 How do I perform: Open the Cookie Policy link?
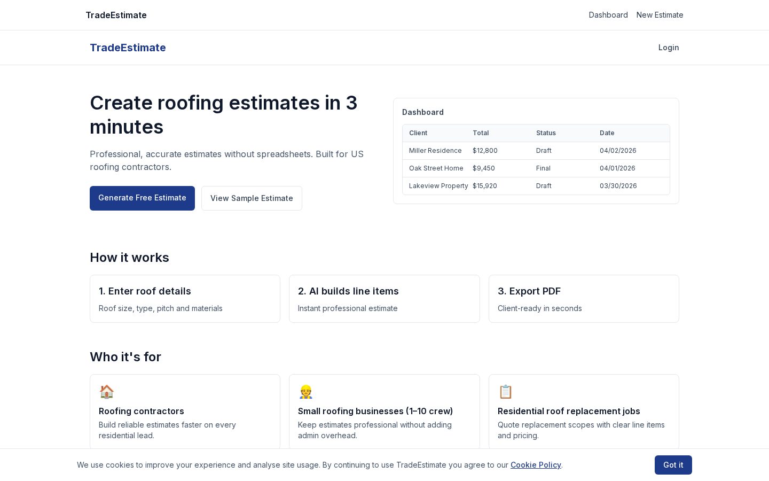536,465
